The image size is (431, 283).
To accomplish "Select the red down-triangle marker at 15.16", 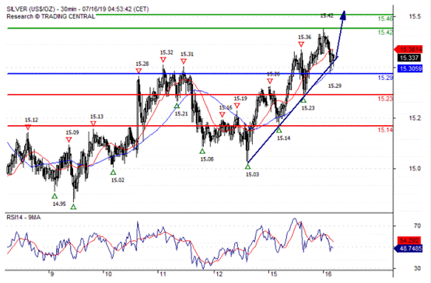I will pos(222,114).
